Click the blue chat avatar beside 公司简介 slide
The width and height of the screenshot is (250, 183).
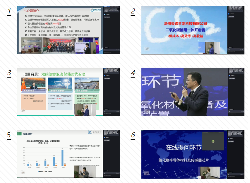click(x=105, y=14)
